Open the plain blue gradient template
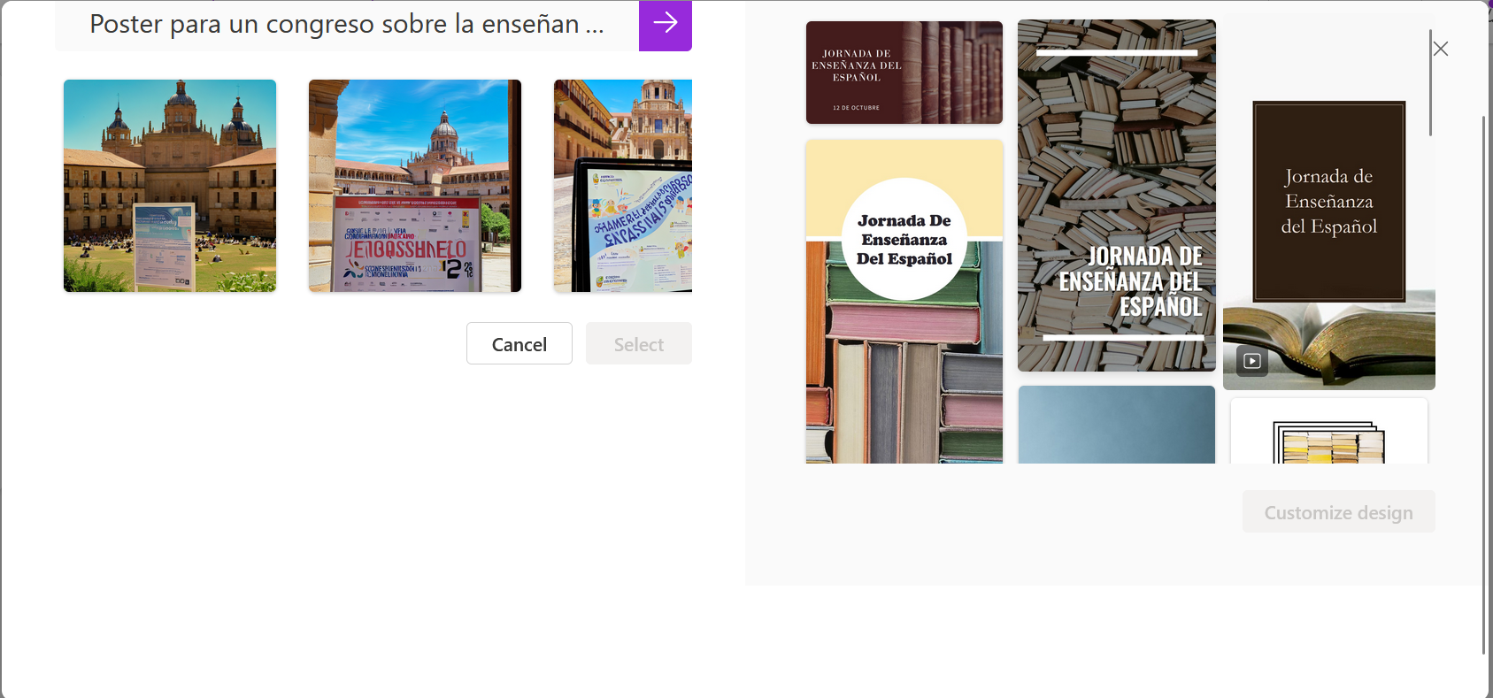This screenshot has width=1493, height=698. [1116, 425]
